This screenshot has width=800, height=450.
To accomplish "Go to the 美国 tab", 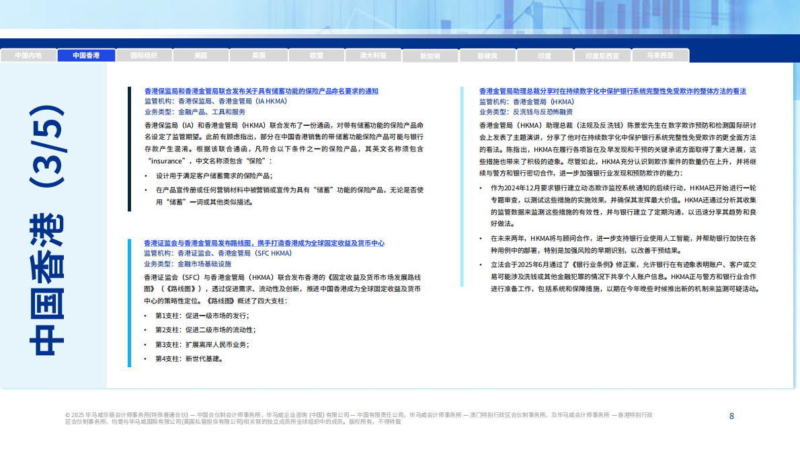I will point(200,55).
